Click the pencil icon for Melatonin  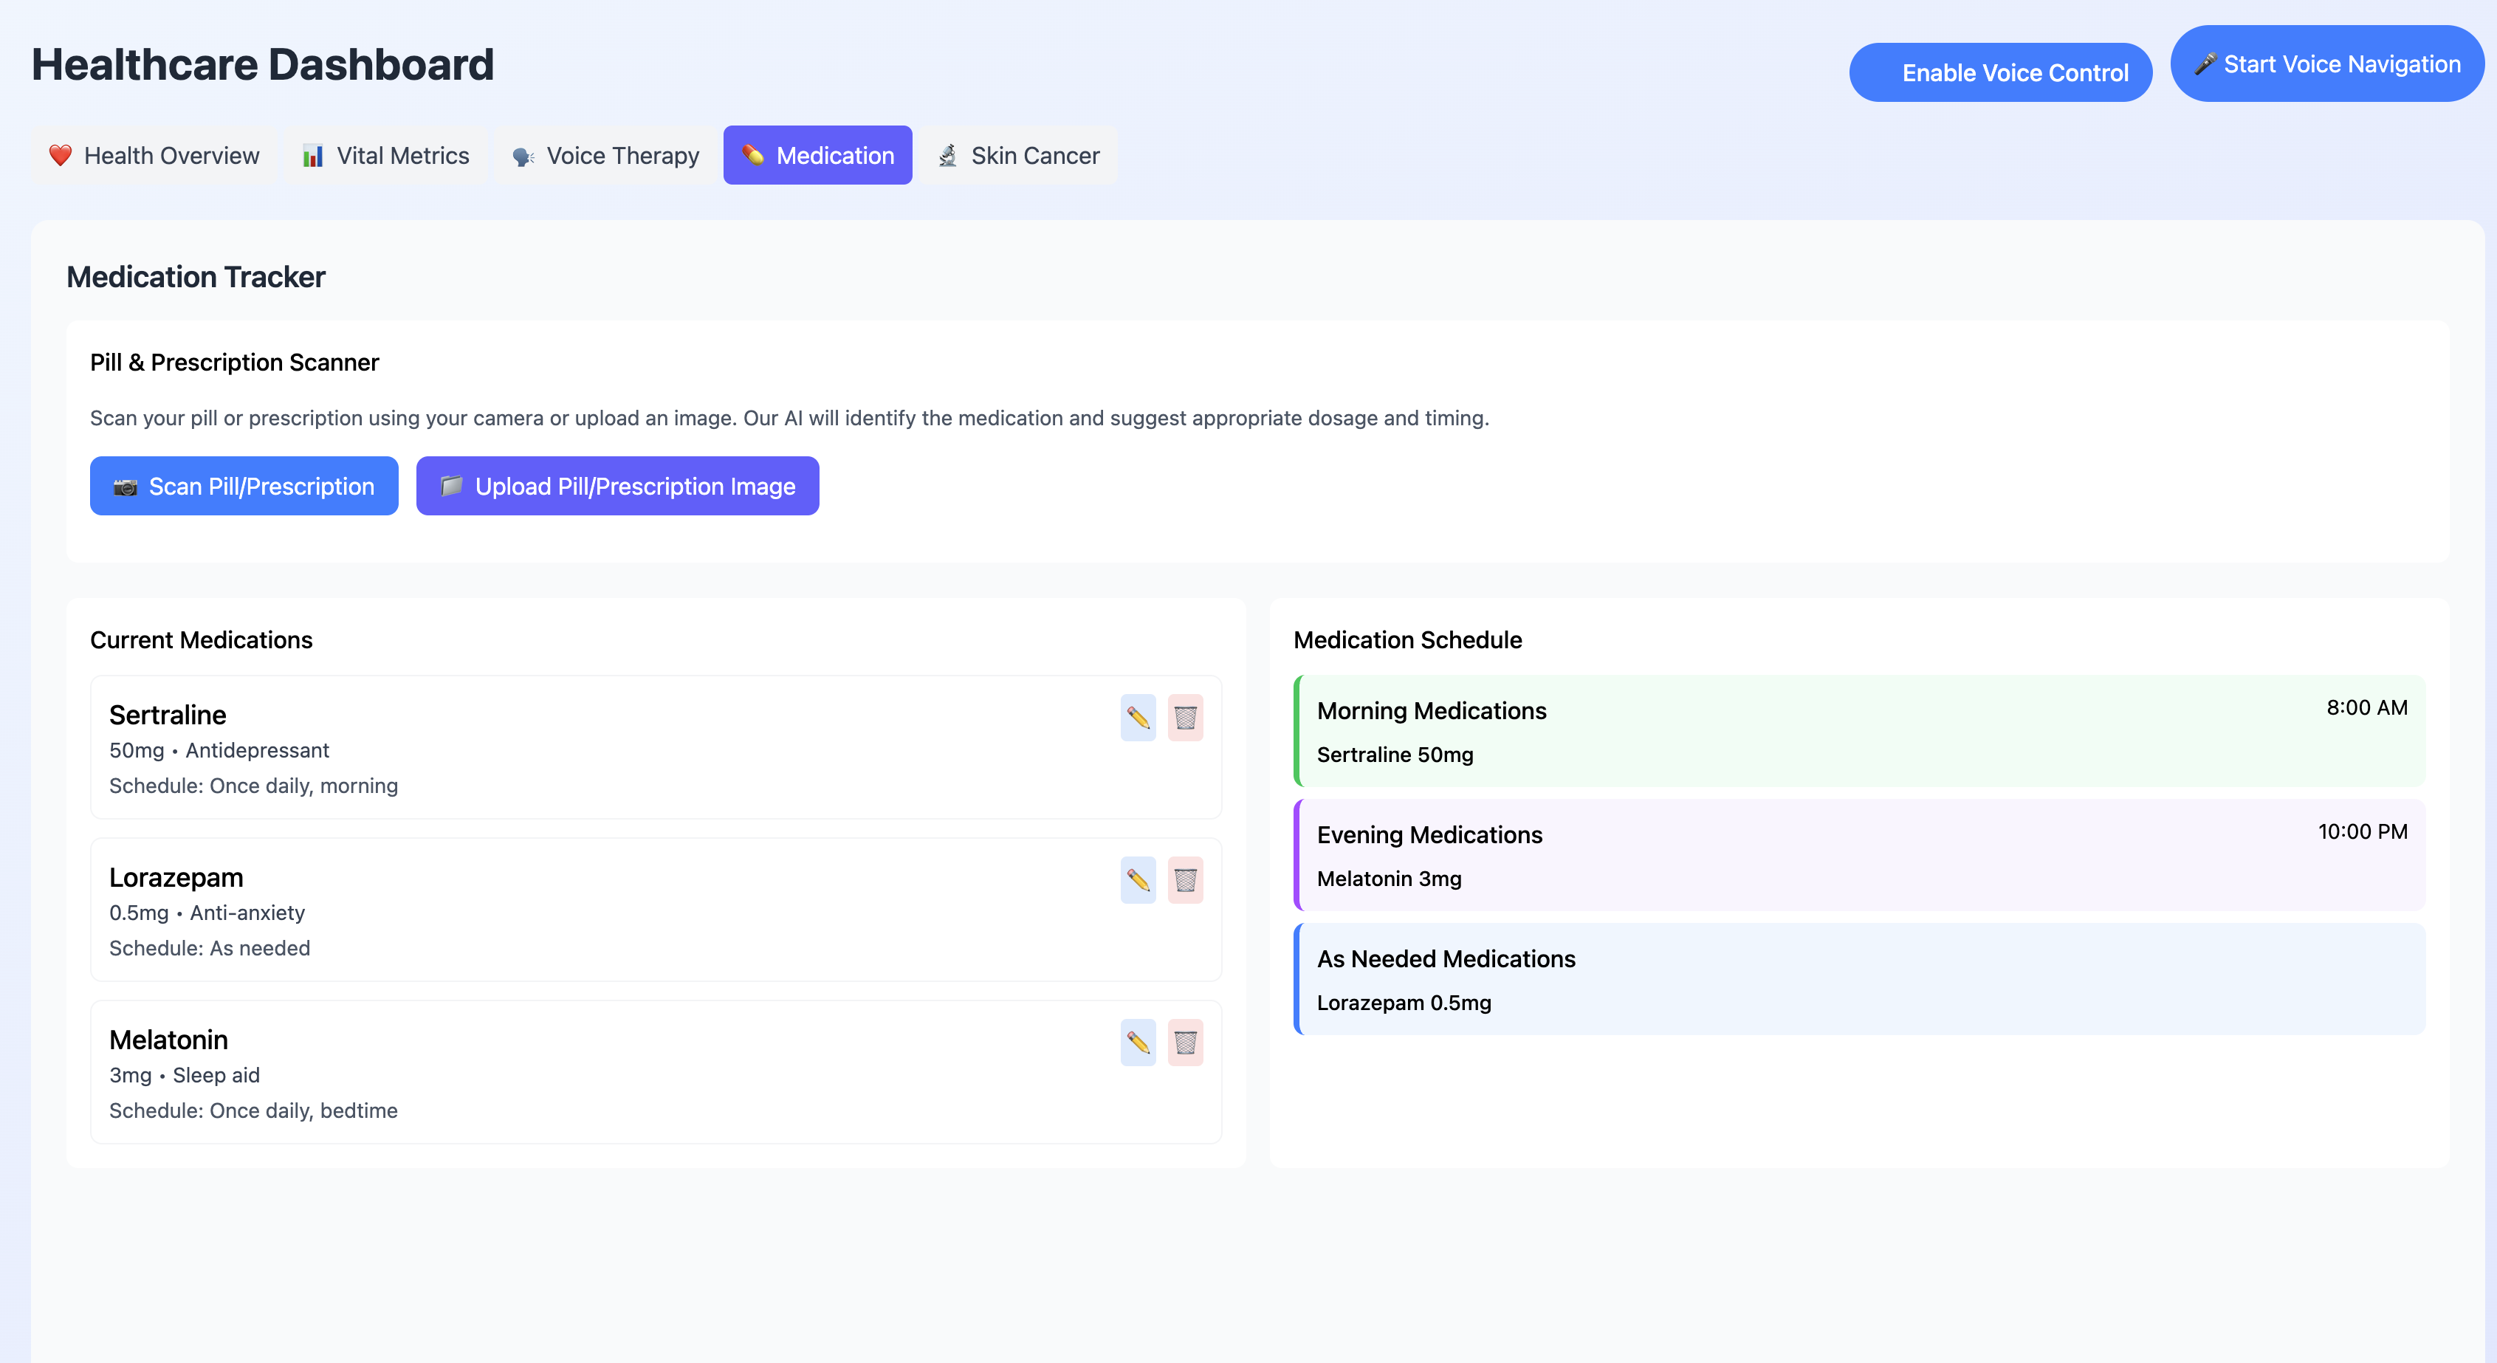(x=1138, y=1042)
